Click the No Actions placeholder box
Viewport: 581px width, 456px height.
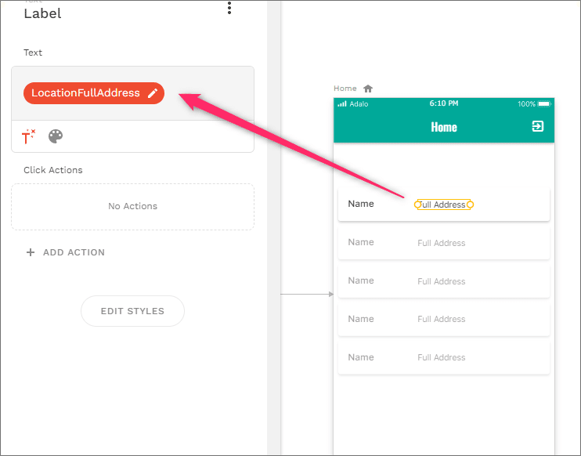point(132,207)
